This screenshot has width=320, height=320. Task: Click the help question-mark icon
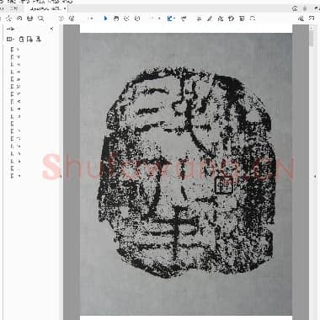(295, 8)
